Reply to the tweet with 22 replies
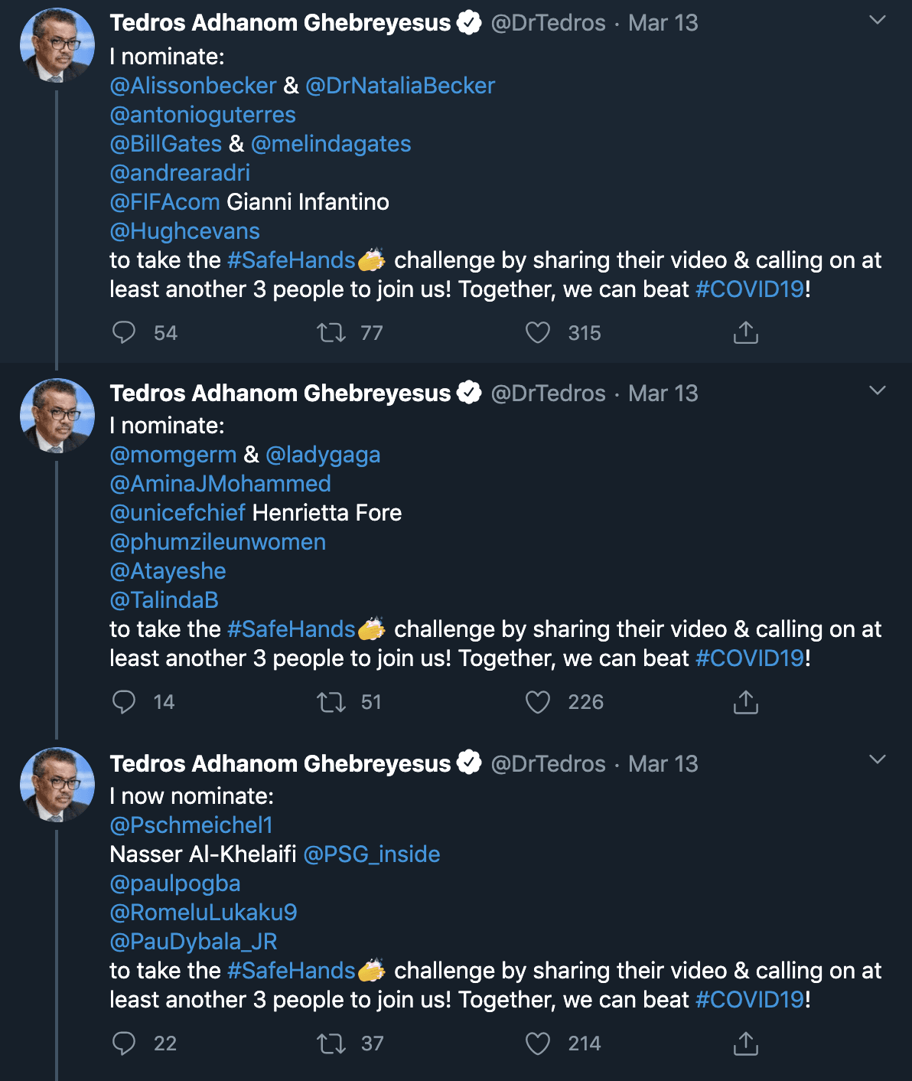This screenshot has width=912, height=1081. coord(124,1043)
